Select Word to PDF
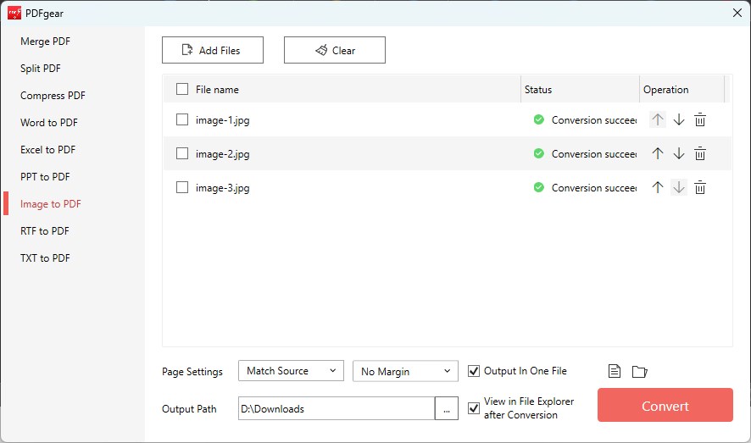Image resolution: width=751 pixels, height=443 pixels. (49, 123)
